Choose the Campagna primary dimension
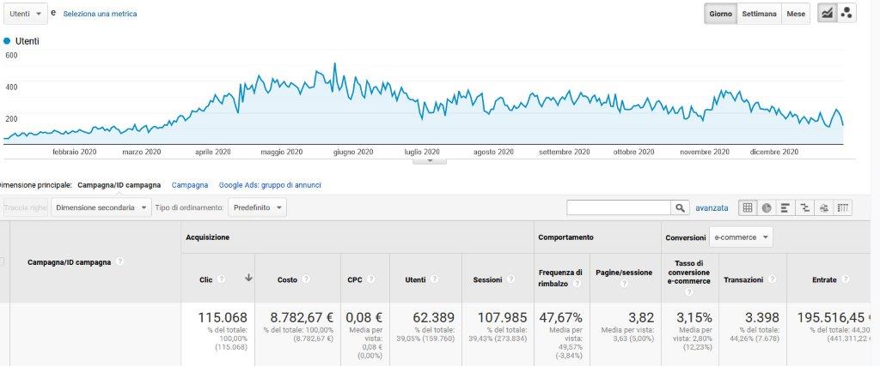The height and width of the screenshot is (366, 880). [x=190, y=184]
